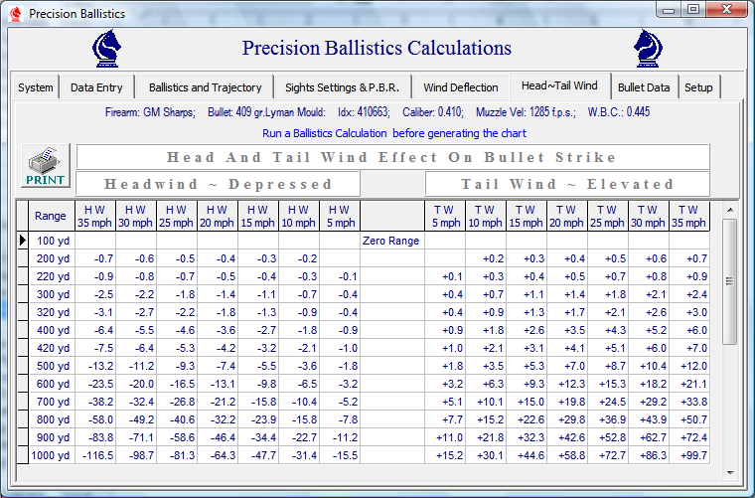Open the Ballistics and Trajectory tab
Viewport: 755px width, 498px height.
pos(205,87)
